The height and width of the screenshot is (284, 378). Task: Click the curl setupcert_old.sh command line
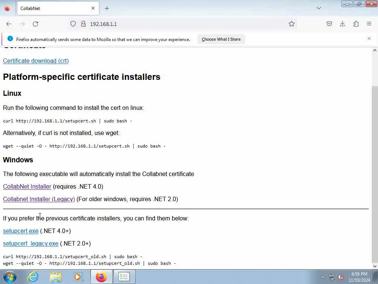73,257
